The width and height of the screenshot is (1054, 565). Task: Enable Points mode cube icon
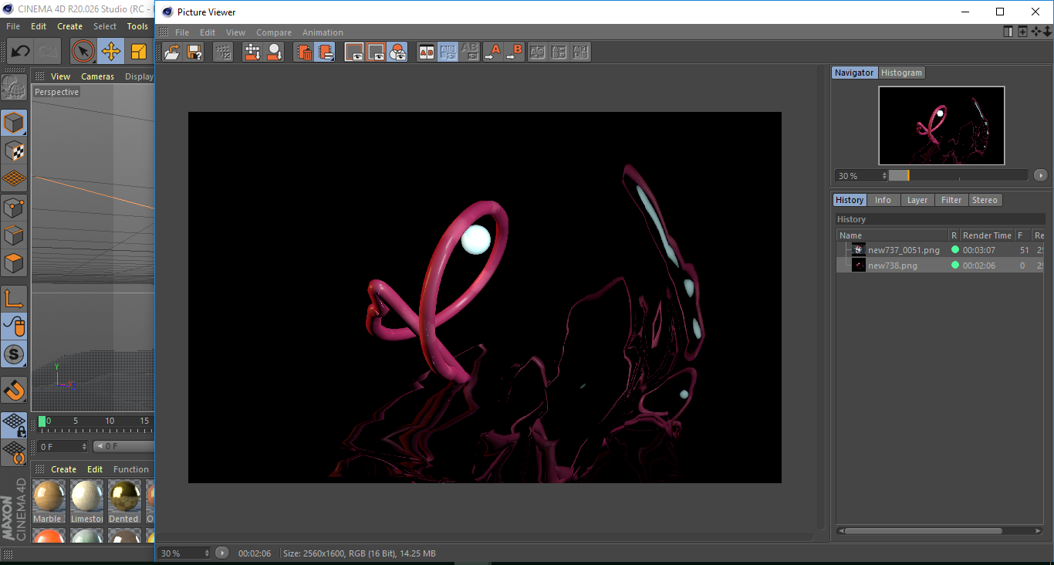pyautogui.click(x=14, y=207)
